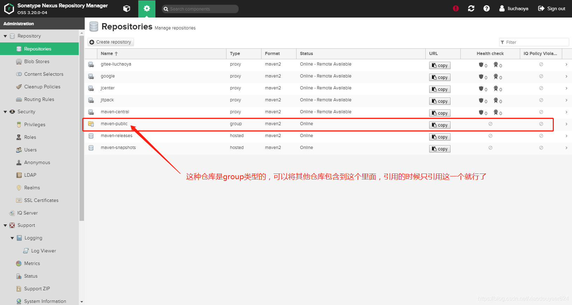Click the Realms shield icon
572x305 pixels.
coord(19,188)
